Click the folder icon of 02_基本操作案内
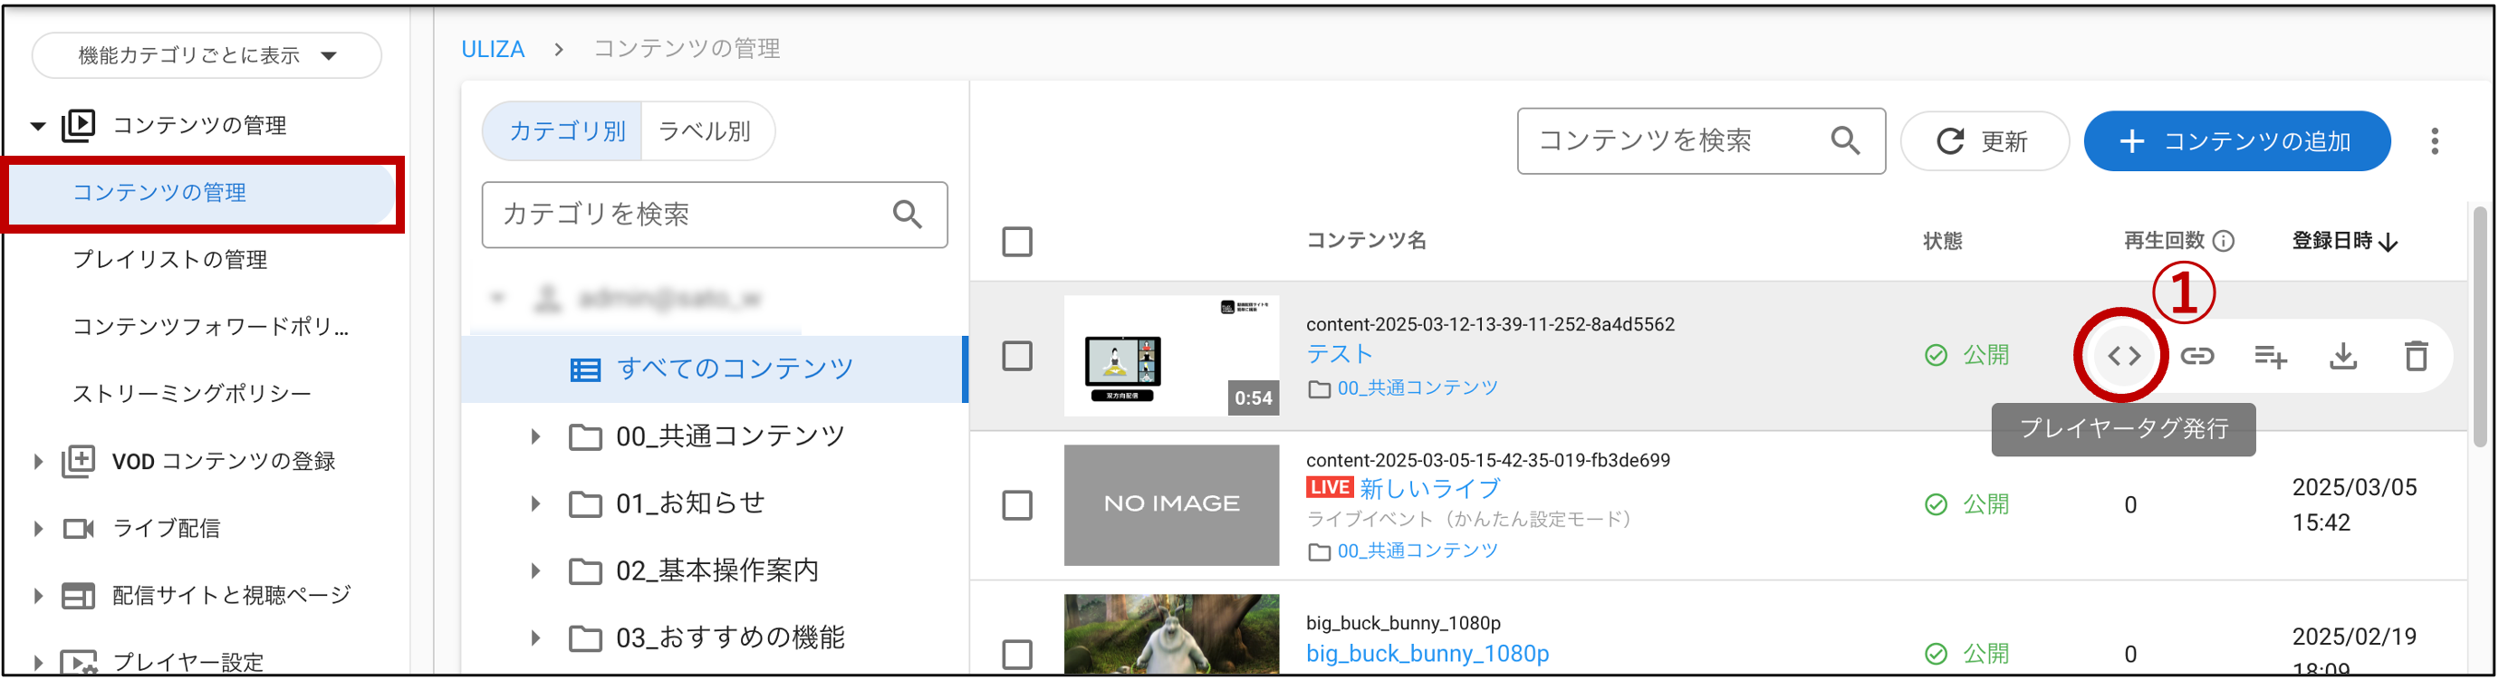Viewport: 2499px width, 680px height. pos(585,571)
